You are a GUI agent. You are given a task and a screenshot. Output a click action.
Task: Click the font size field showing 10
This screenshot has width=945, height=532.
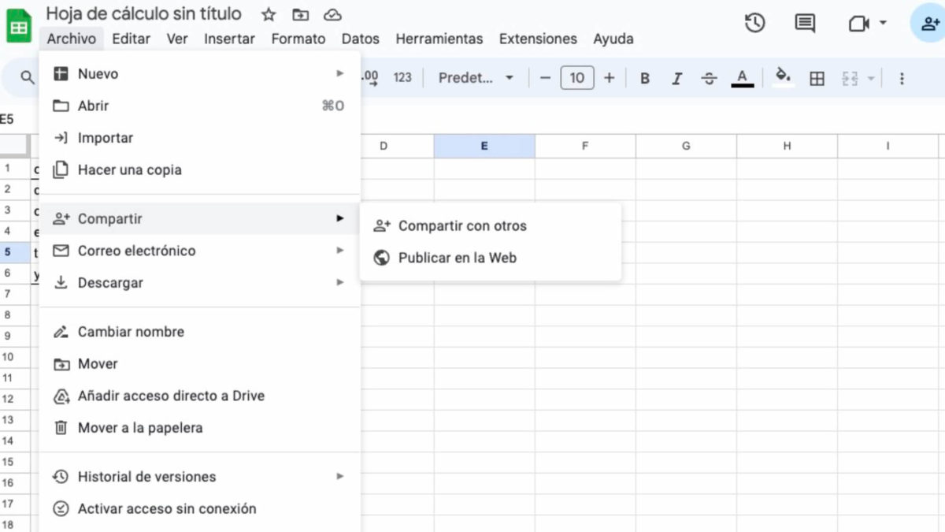tap(577, 77)
